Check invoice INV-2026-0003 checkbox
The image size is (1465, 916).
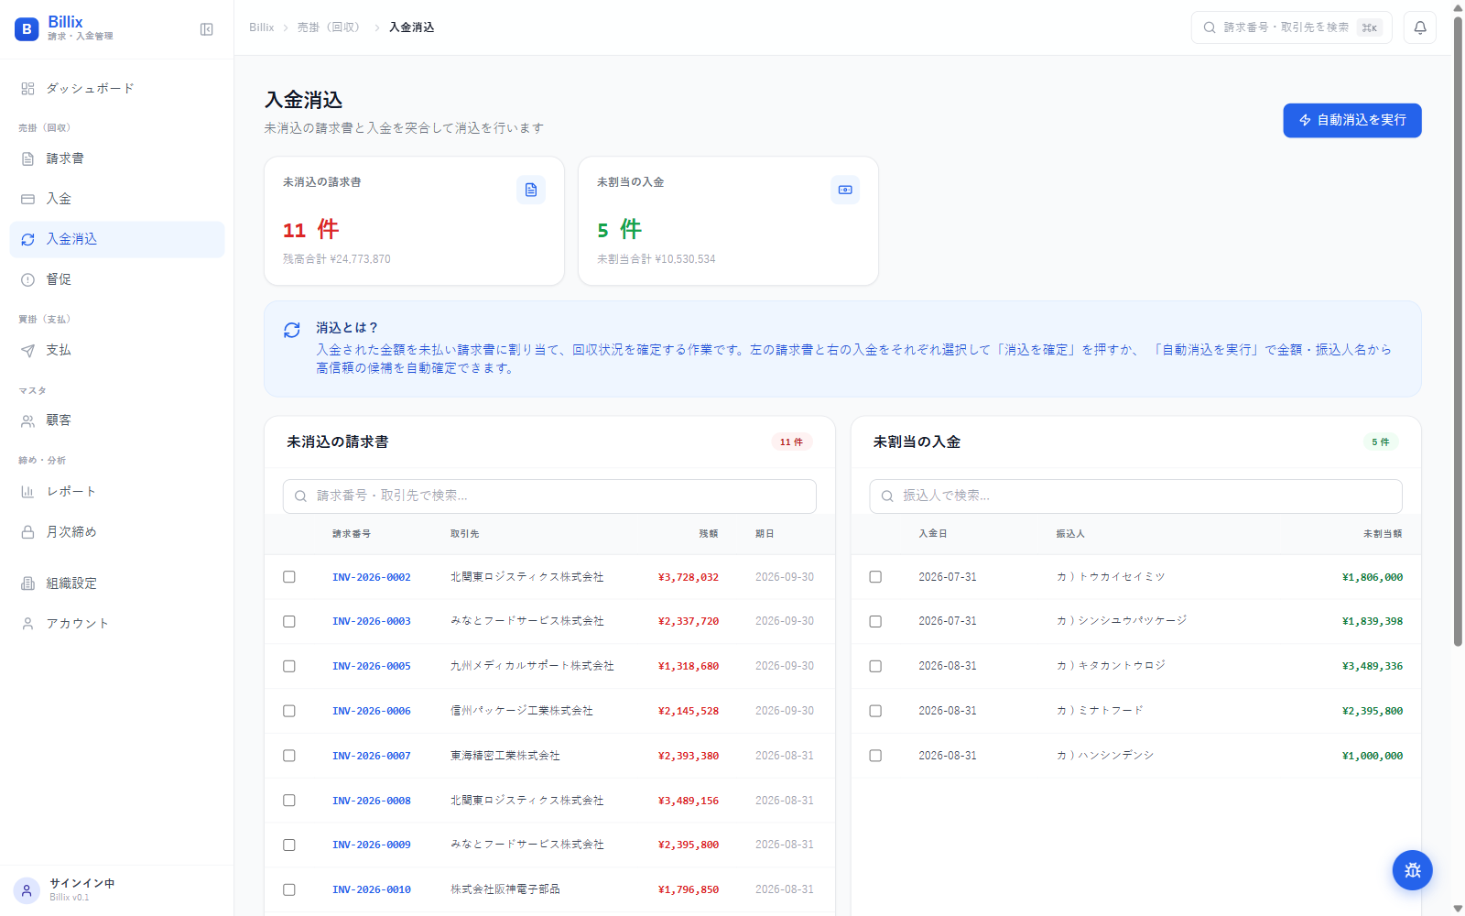(x=289, y=621)
